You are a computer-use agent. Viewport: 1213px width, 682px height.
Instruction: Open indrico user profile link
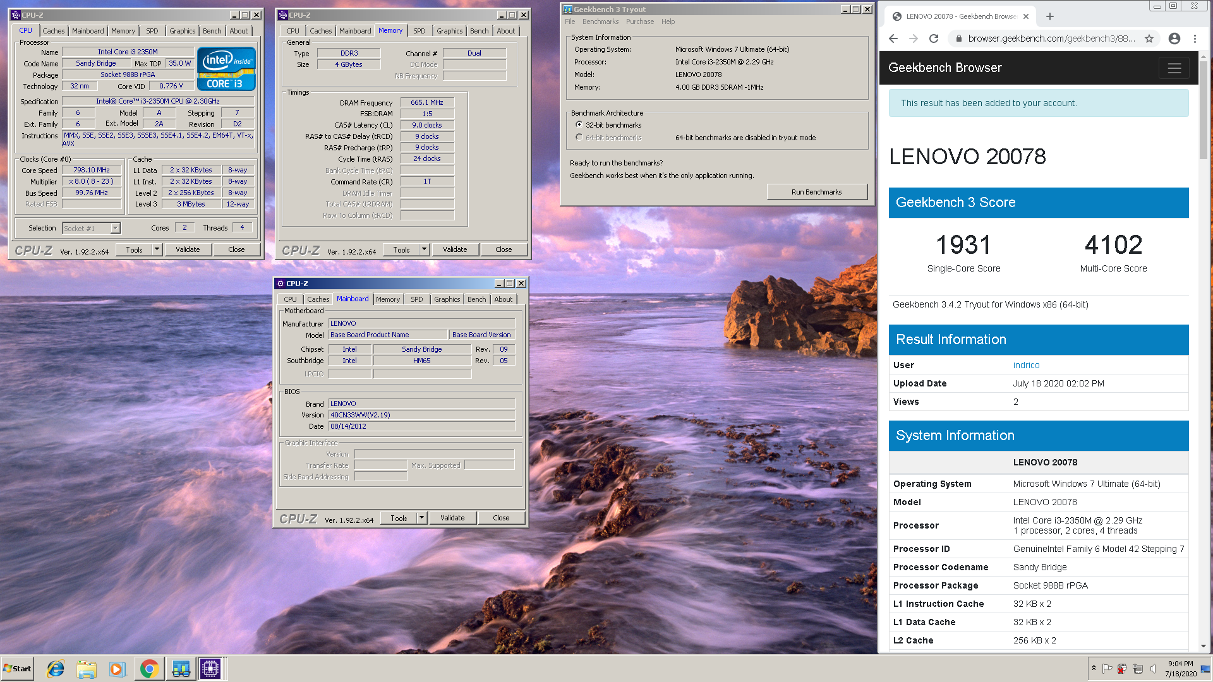(1026, 365)
